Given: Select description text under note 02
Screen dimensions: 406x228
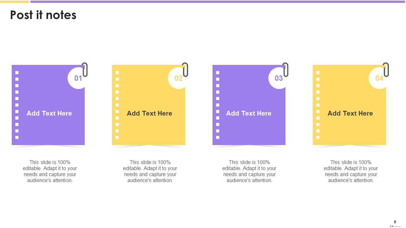Looking at the screenshot, I should pyautogui.click(x=150, y=171).
